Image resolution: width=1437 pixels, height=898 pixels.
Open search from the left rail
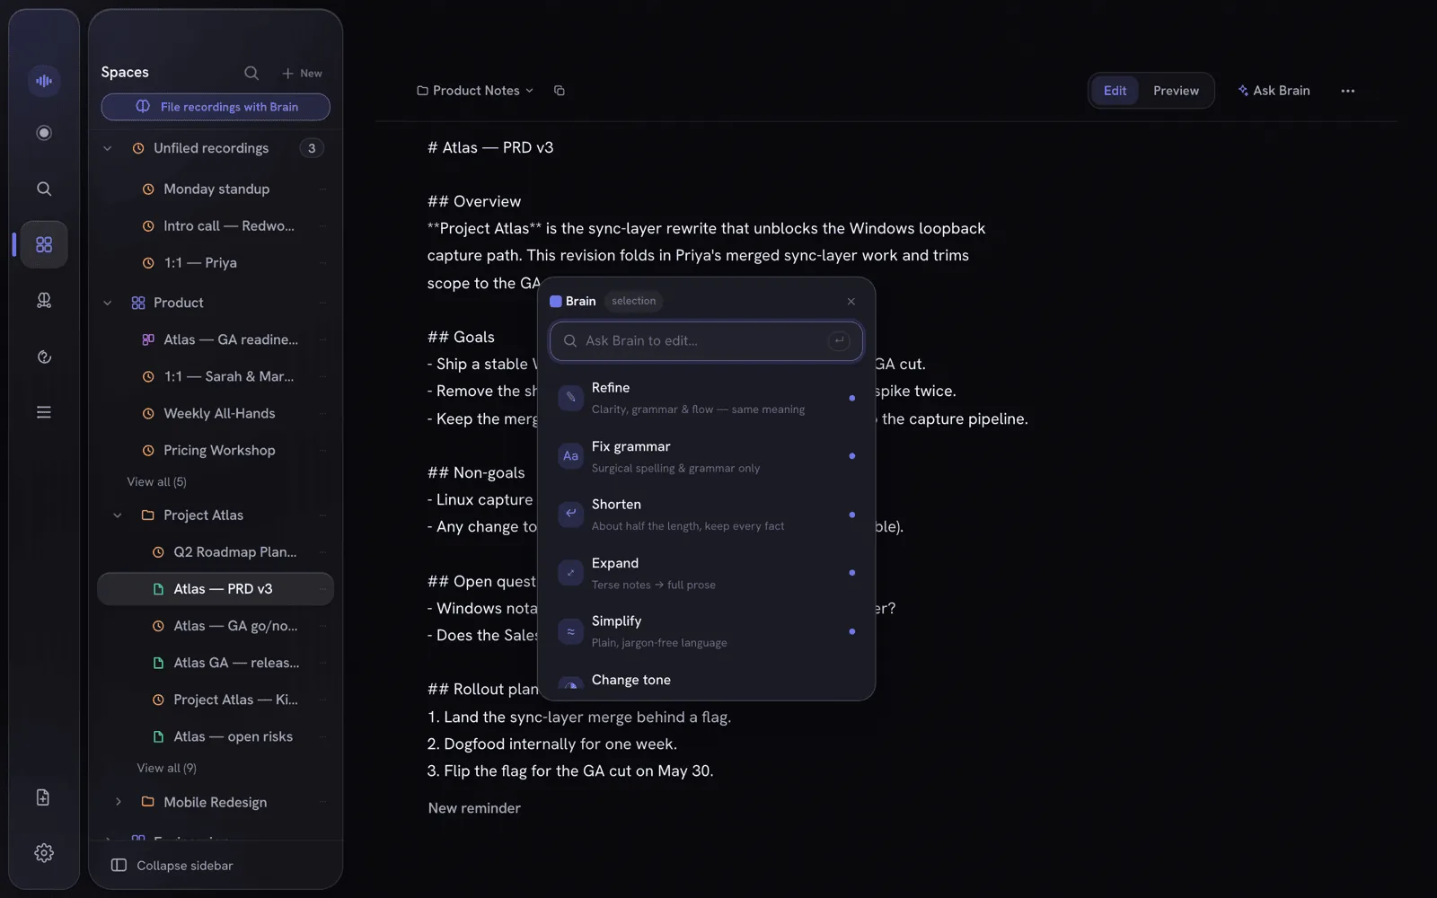coord(44,189)
